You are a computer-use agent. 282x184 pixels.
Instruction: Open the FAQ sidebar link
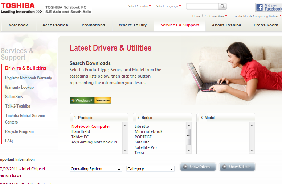(x=9, y=141)
